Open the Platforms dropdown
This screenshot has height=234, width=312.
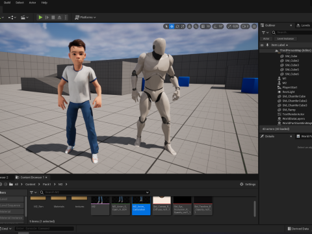85,18
